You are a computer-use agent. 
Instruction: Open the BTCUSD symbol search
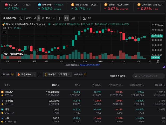click(9, 18)
